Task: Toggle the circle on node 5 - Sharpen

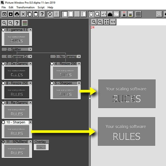Action: 52,83
